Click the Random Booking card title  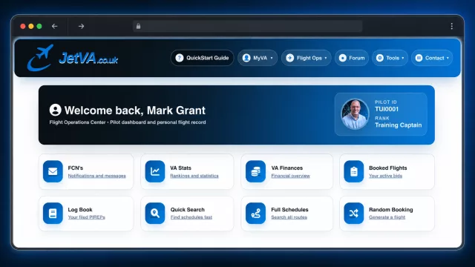391,209
